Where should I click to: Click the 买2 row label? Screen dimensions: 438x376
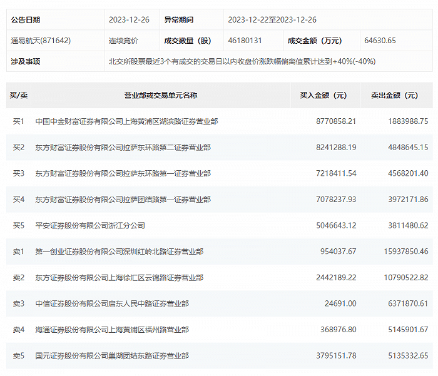coord(19,147)
